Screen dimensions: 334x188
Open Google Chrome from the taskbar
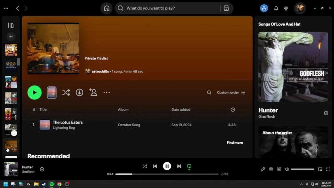[59, 184]
